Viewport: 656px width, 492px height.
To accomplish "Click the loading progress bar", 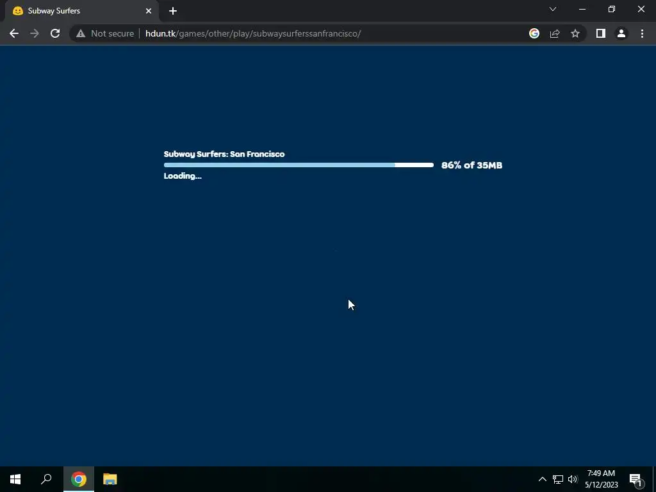I will tap(299, 165).
